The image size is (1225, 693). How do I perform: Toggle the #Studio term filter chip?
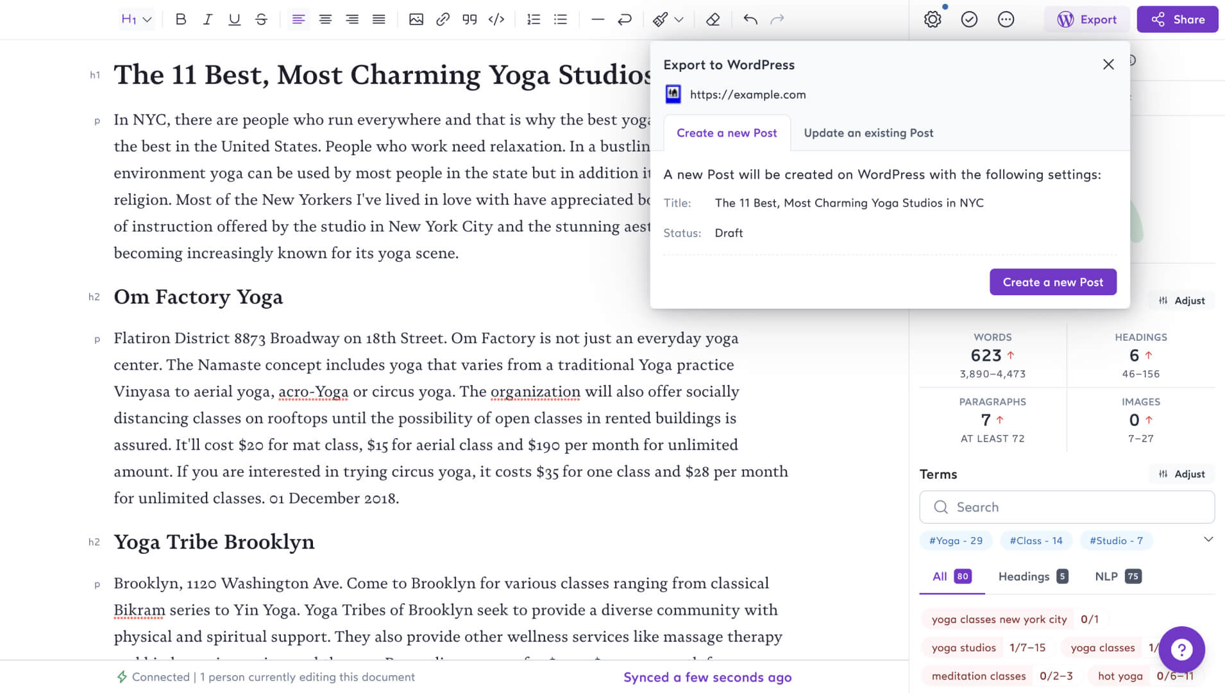pos(1116,540)
